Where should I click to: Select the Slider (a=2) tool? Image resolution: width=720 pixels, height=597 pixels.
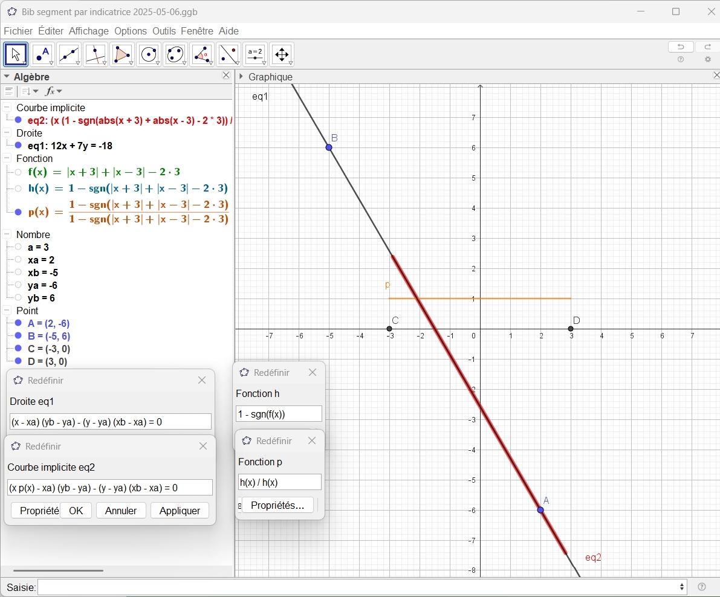255,55
